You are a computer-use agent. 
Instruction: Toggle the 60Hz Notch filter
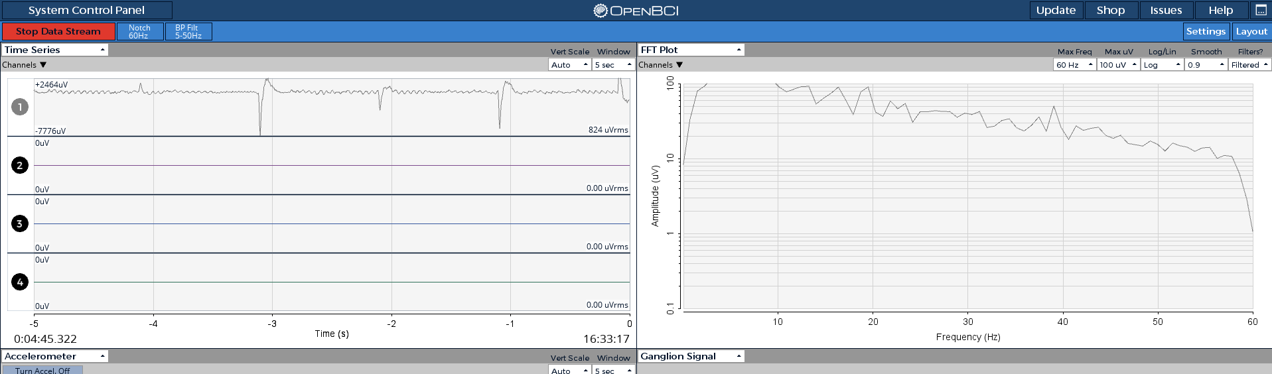(139, 31)
